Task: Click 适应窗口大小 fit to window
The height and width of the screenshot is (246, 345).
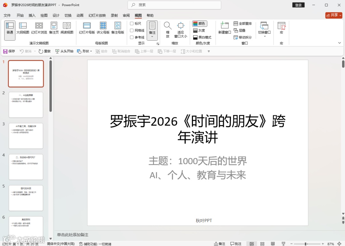Action: click(x=180, y=30)
